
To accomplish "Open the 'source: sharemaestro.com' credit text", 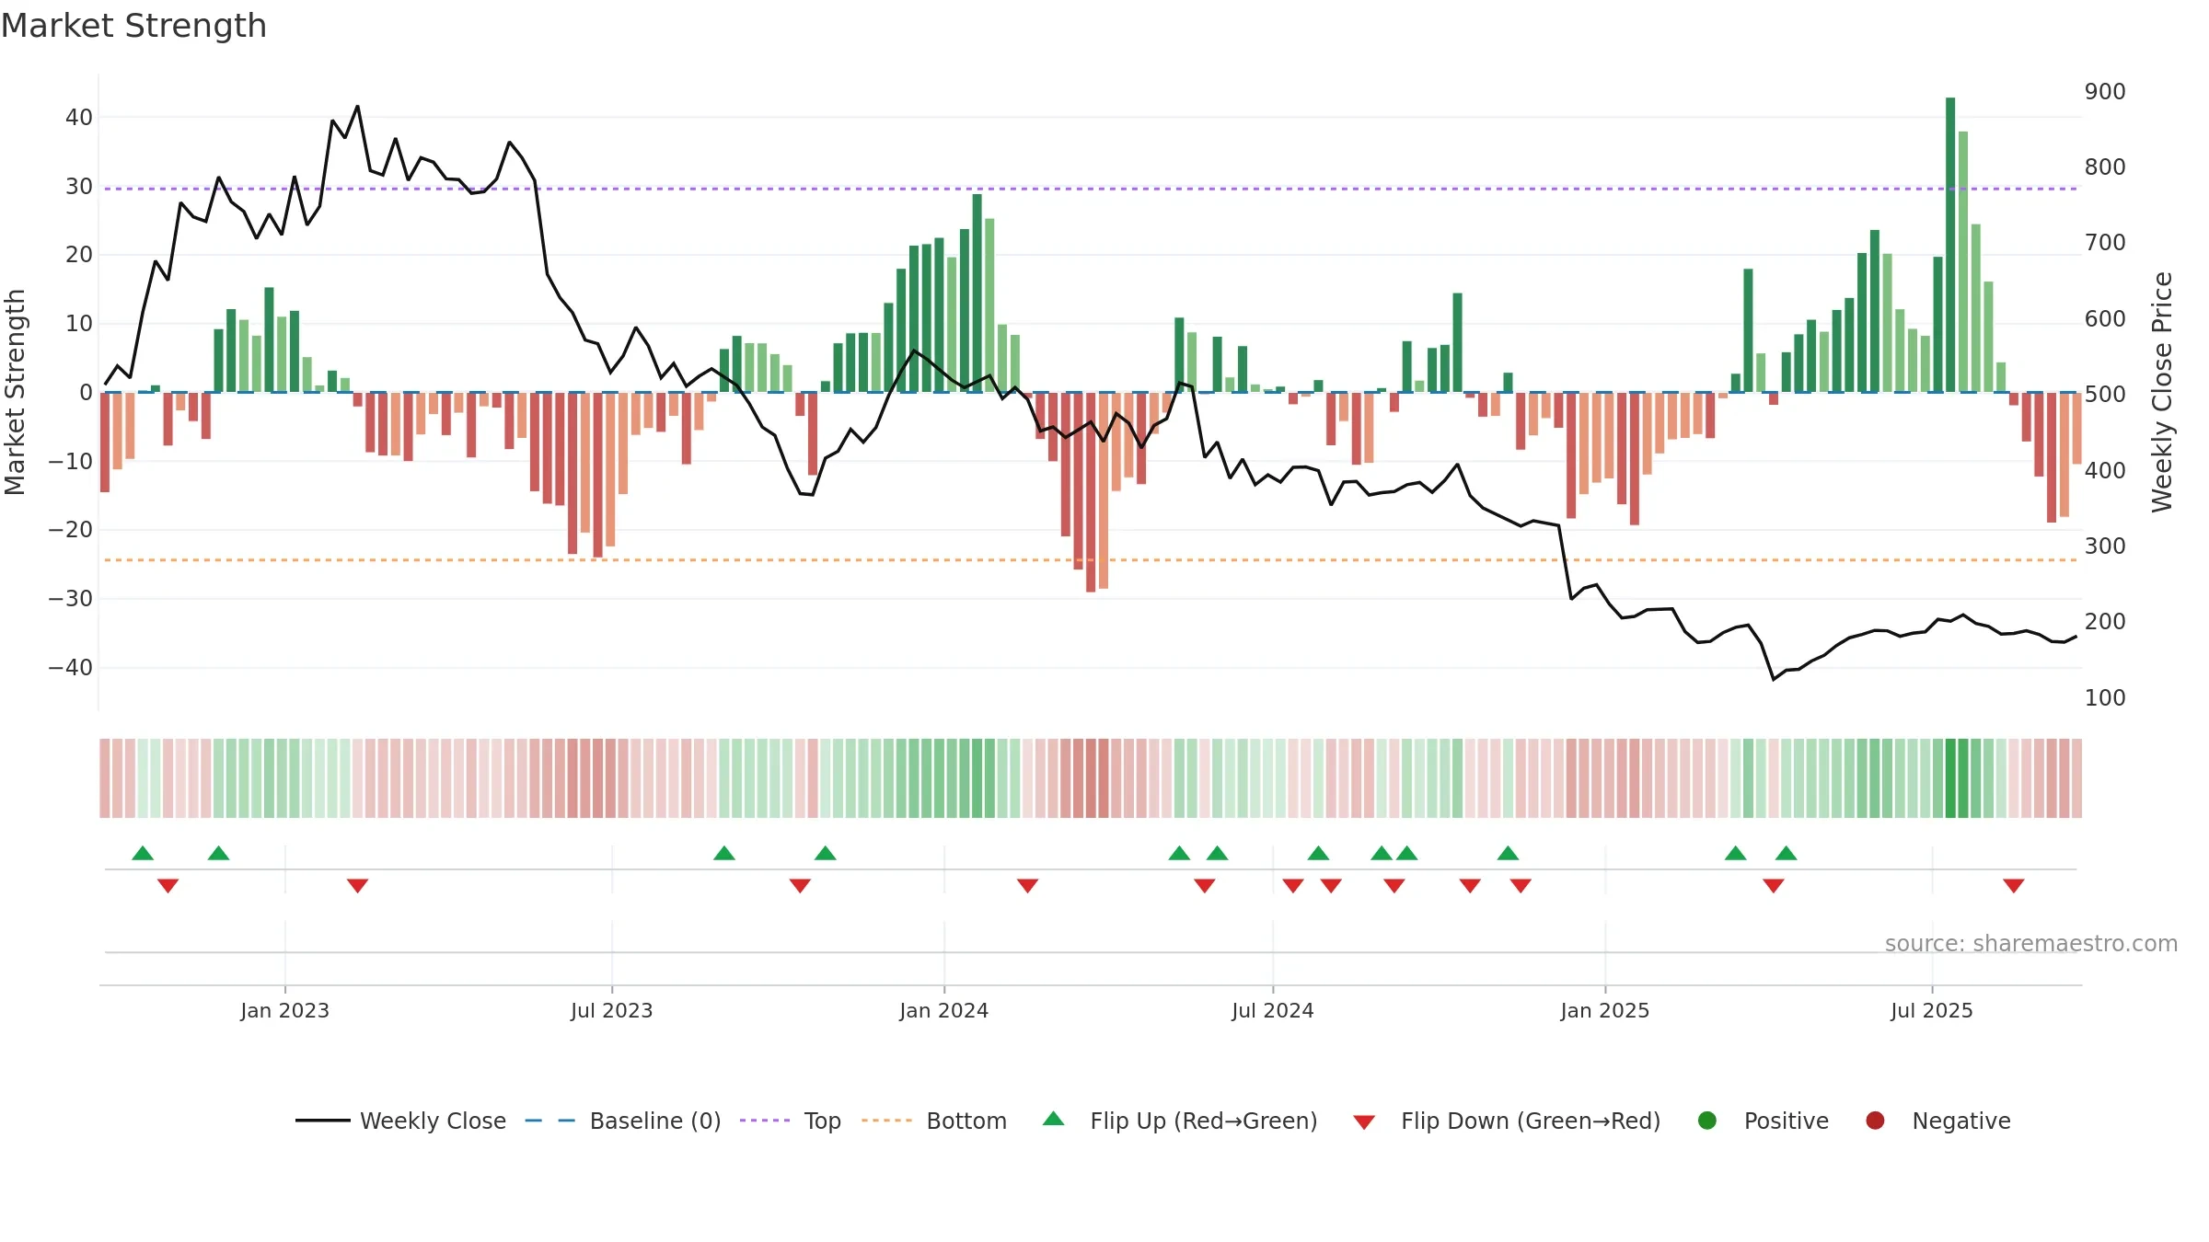I will (x=2031, y=944).
